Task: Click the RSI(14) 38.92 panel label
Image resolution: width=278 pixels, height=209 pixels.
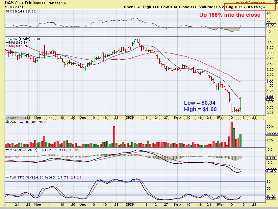Action: click(x=22, y=11)
